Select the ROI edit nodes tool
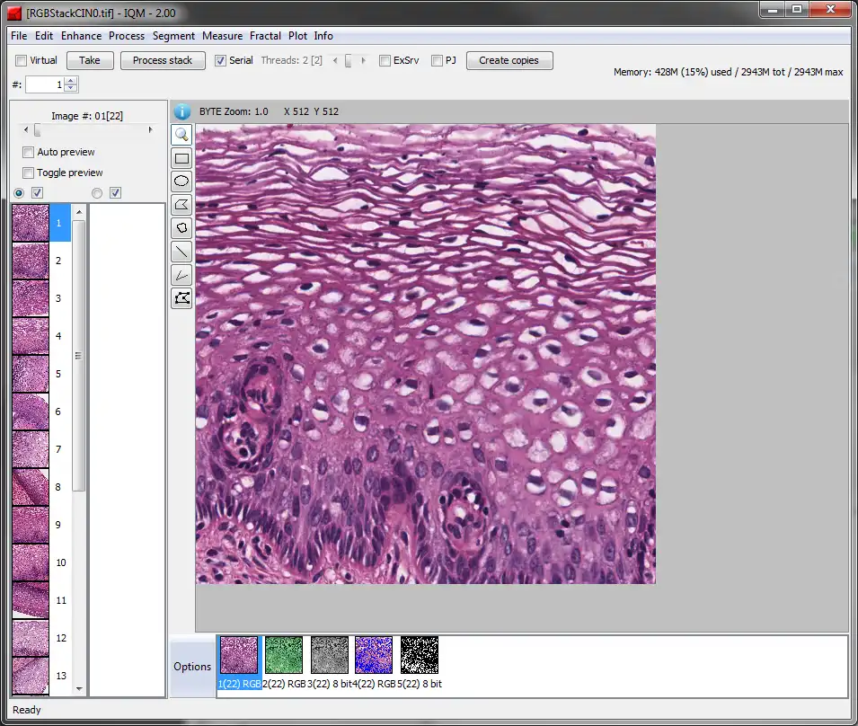Viewport: 858px width, 726px height. [181, 298]
